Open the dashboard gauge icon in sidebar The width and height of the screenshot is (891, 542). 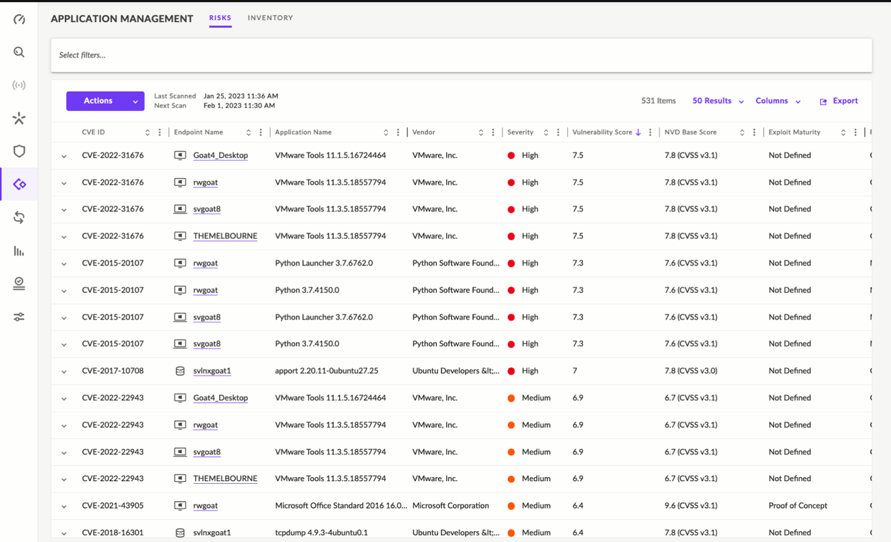[x=19, y=19]
